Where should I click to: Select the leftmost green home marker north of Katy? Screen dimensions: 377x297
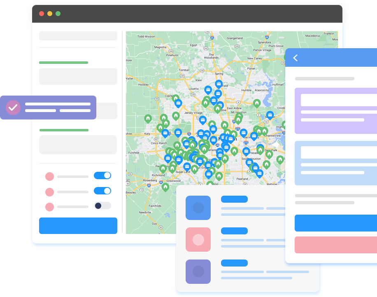[x=148, y=118]
